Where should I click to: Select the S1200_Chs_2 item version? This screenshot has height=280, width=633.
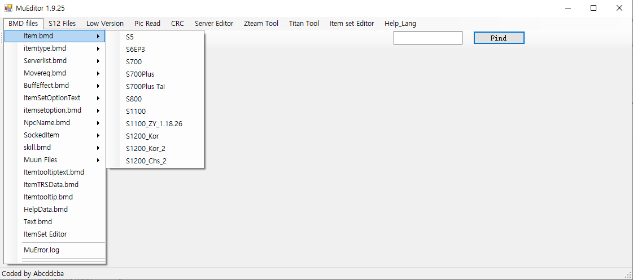[x=155, y=161]
